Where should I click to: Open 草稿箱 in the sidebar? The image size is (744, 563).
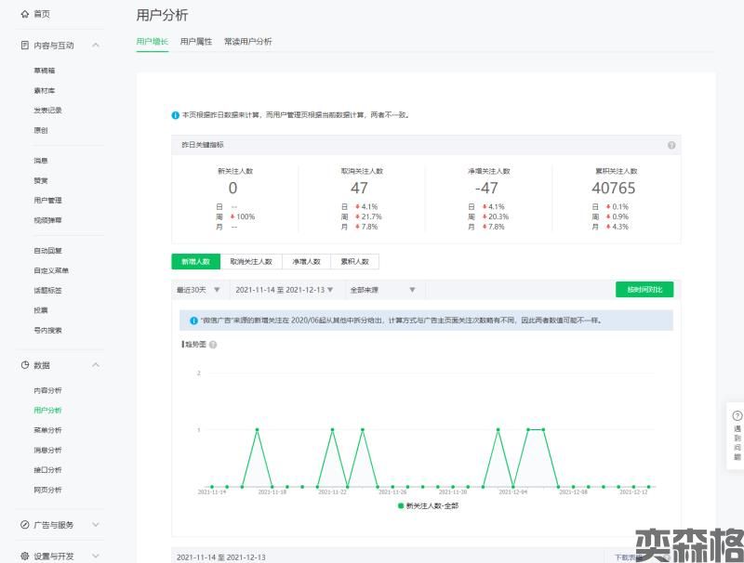[45, 71]
